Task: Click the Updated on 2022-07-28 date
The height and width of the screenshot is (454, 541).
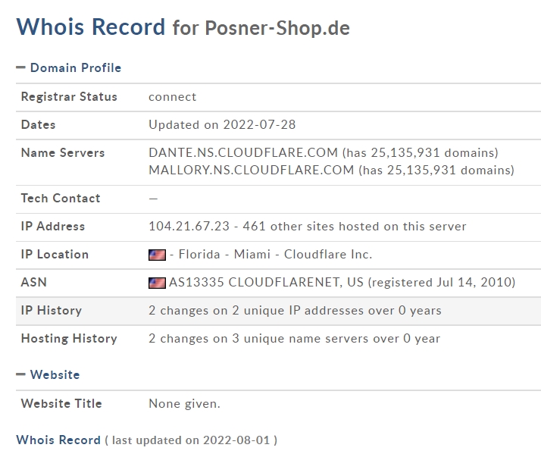Action: [x=222, y=124]
